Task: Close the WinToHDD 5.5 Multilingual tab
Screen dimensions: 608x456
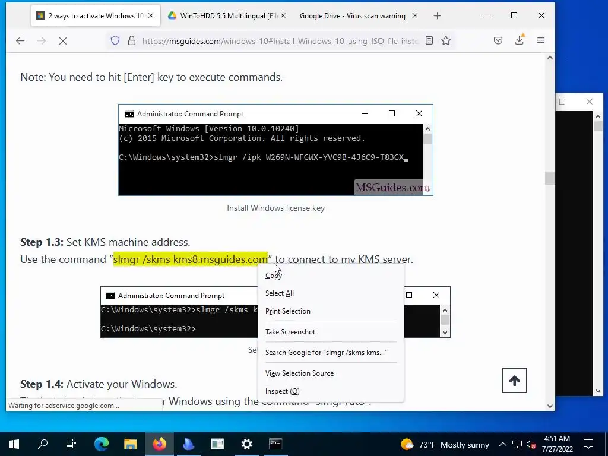Action: coord(283,15)
